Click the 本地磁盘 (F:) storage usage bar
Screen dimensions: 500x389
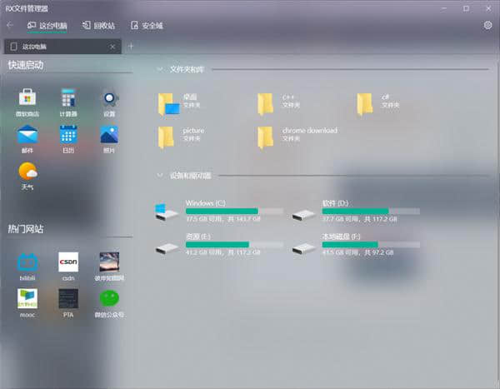tap(371, 245)
